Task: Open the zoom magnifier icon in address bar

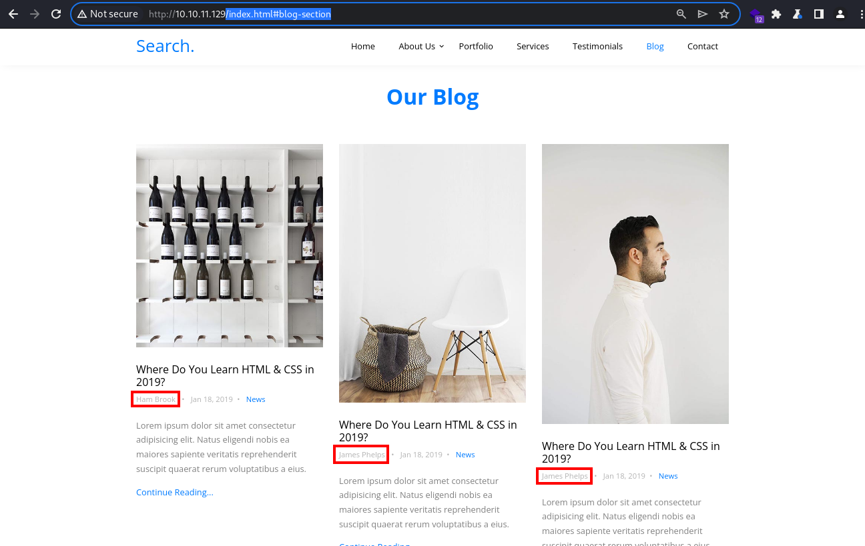Action: (681, 14)
